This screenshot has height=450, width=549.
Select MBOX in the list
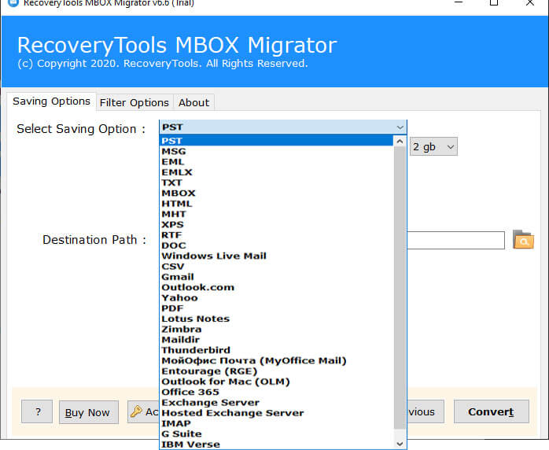click(x=277, y=194)
